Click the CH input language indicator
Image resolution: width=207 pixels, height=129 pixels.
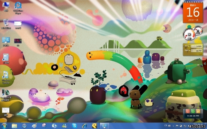pos(166,125)
